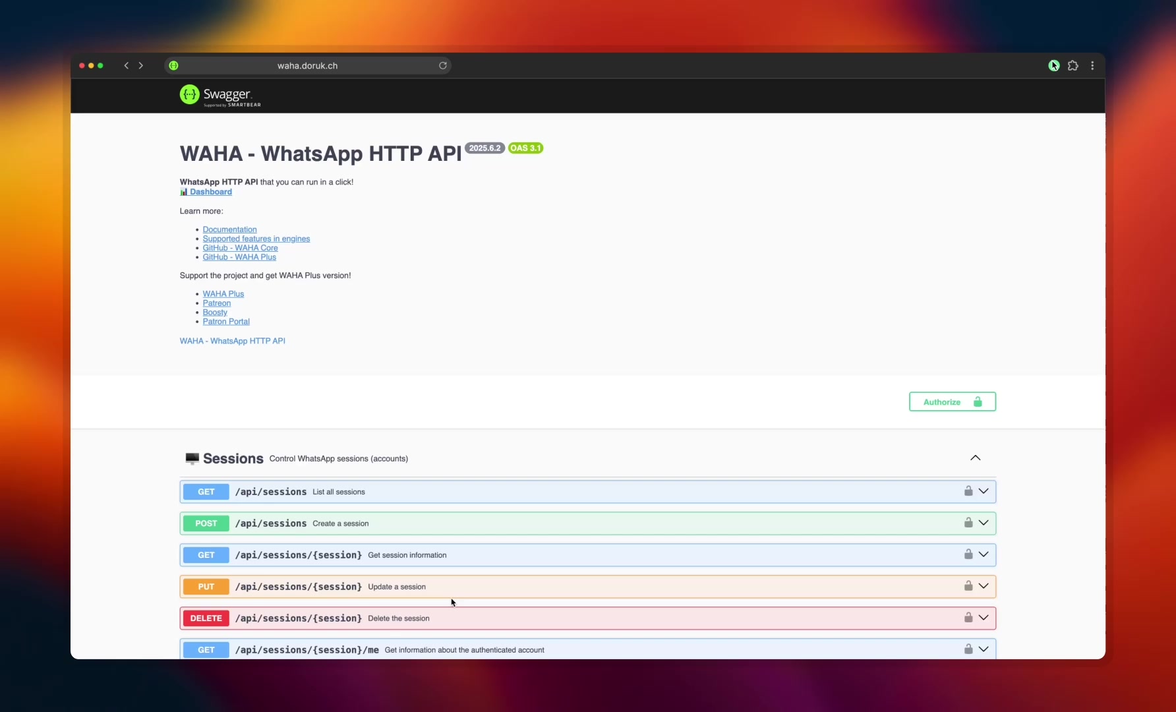The width and height of the screenshot is (1176, 712).
Task: Expand the List all sessions chevron
Action: click(984, 491)
